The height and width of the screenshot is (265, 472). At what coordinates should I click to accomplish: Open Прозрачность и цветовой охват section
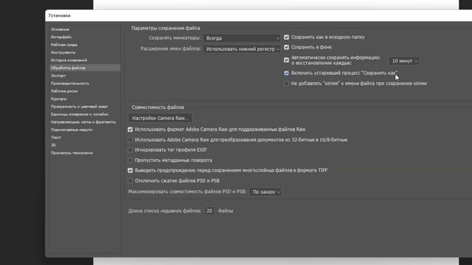pyautogui.click(x=79, y=106)
